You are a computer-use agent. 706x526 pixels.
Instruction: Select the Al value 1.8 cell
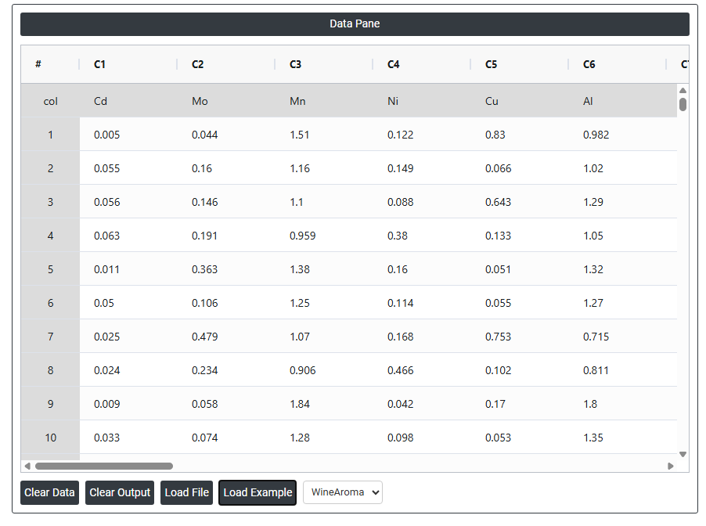click(590, 404)
